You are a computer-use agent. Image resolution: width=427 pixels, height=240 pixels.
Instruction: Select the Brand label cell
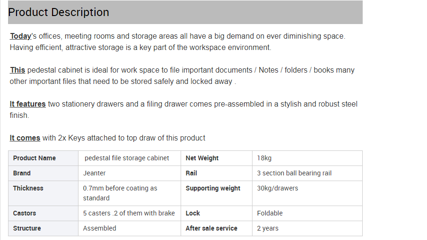44,173
